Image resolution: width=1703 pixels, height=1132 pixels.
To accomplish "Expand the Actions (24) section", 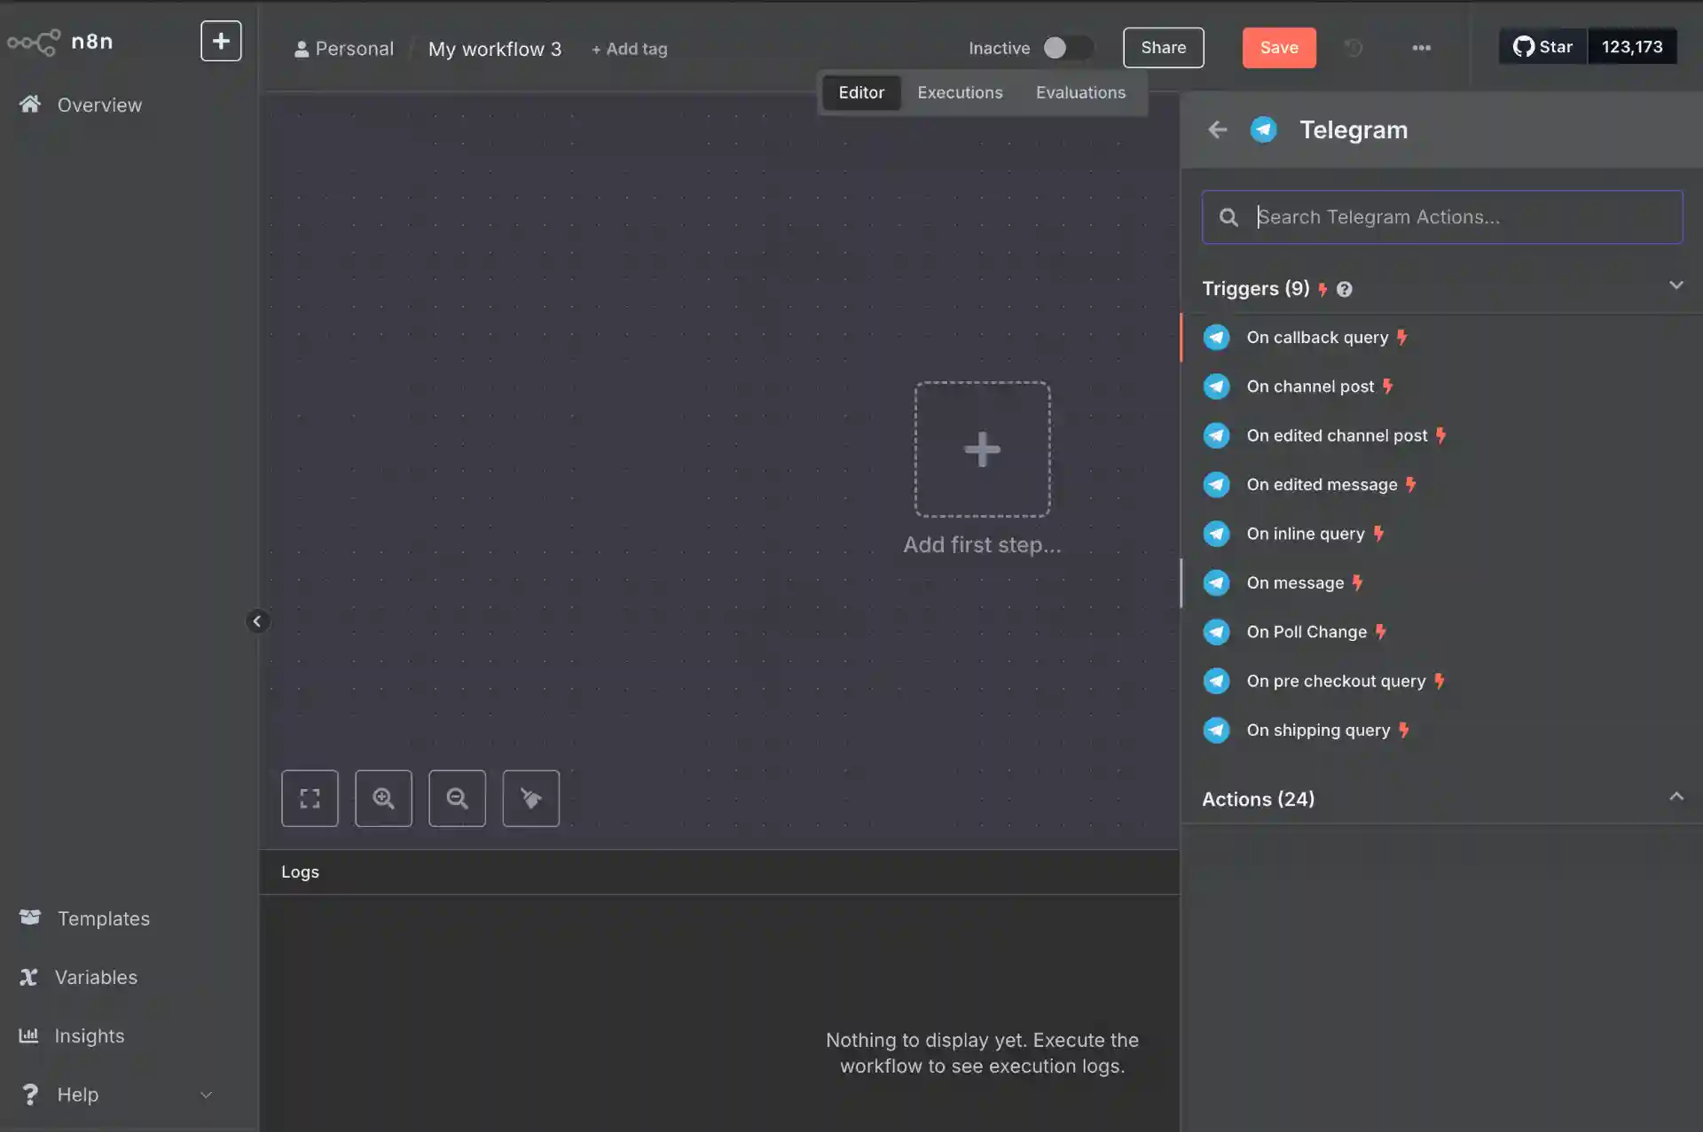I will tap(1676, 797).
